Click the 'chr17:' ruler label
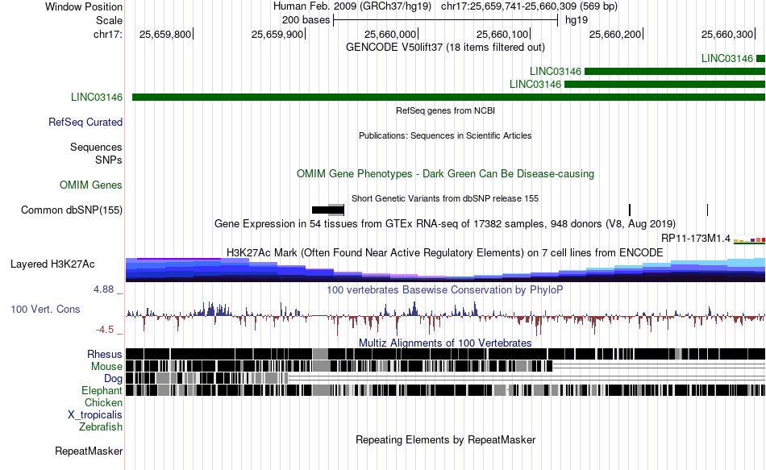766x470 pixels. pyautogui.click(x=108, y=34)
